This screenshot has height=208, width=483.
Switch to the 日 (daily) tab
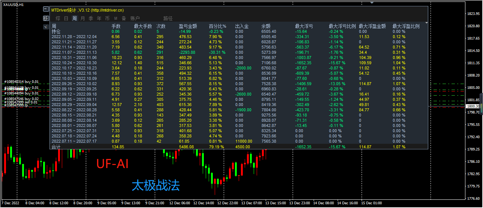click(66, 18)
